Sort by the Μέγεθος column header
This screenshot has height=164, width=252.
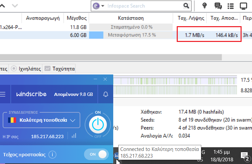77,18
